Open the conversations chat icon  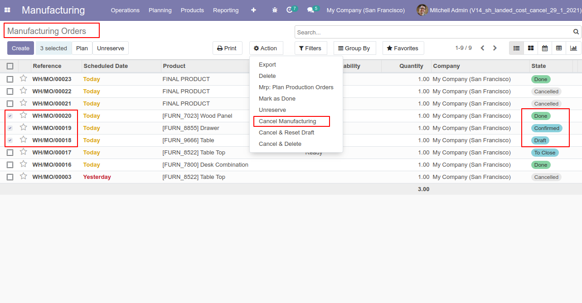(x=310, y=10)
